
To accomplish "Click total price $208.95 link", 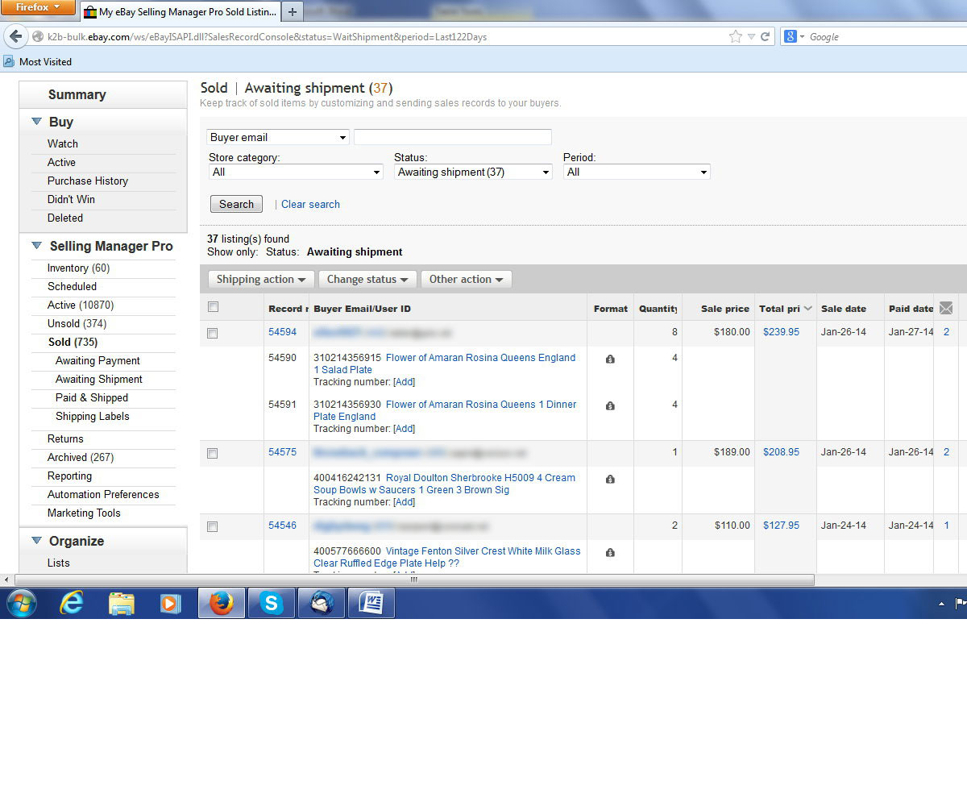I will (781, 452).
